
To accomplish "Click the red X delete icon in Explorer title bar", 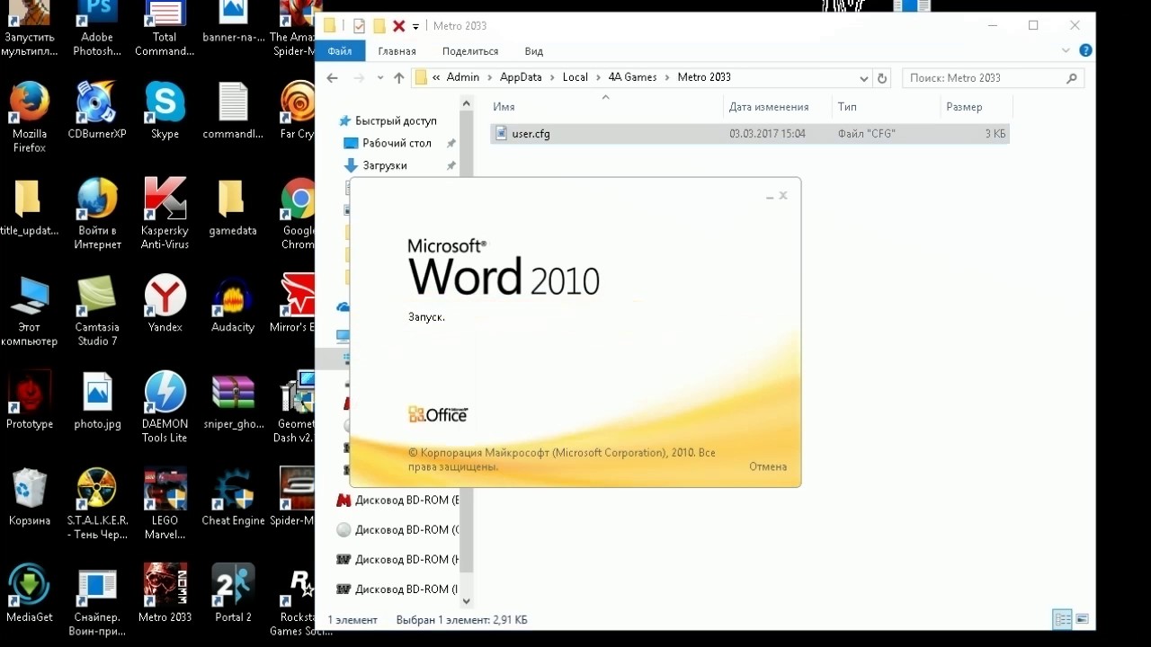I will point(398,26).
